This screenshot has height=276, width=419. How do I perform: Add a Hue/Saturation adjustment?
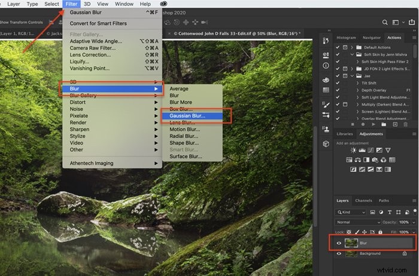[349, 160]
